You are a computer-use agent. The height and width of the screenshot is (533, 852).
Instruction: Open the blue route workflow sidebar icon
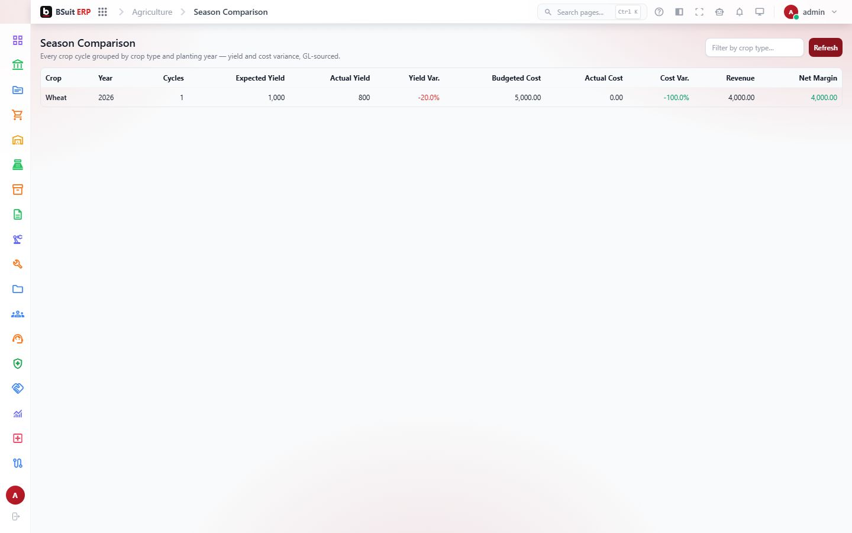(18, 463)
